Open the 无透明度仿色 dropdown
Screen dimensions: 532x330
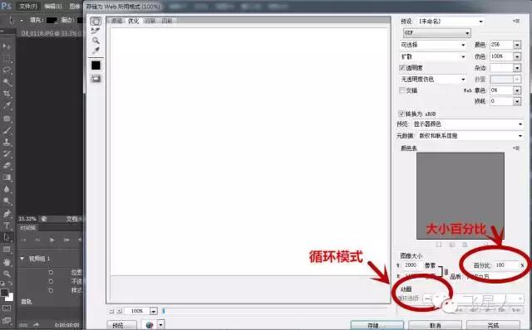(433, 80)
